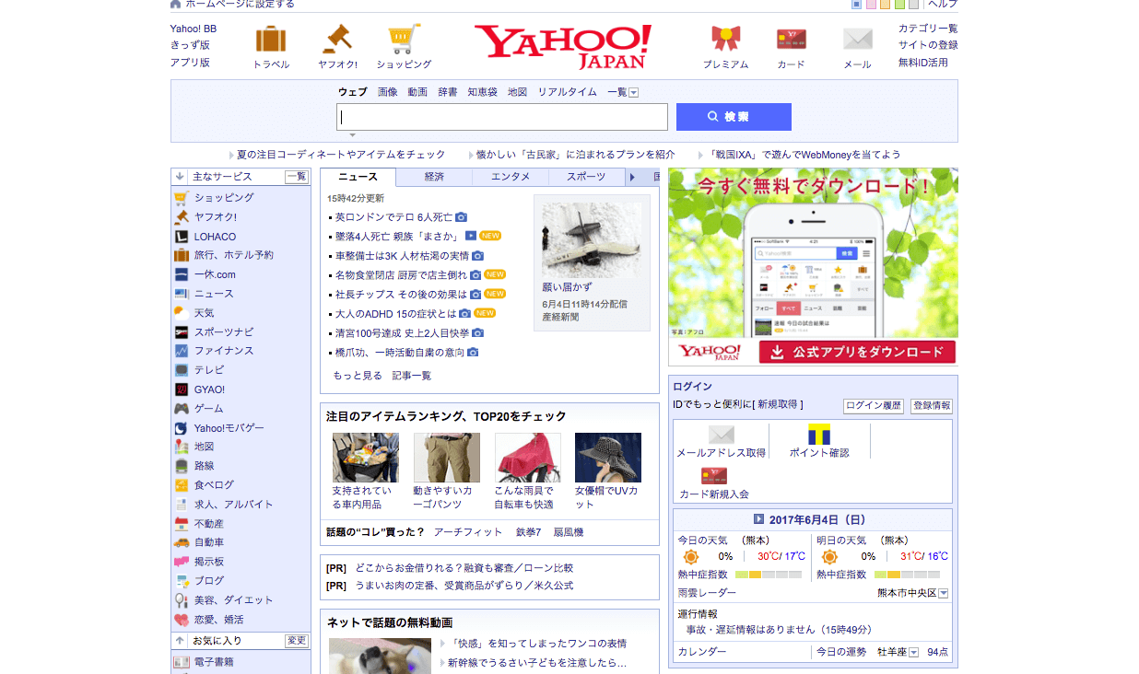Click the ログイン履歴 button
The height and width of the screenshot is (674, 1139).
[874, 406]
